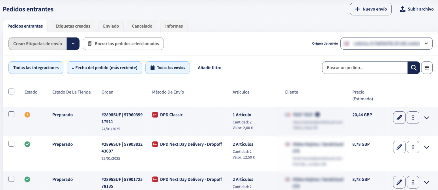Viewport: 438px width, 190px height.
Task: Open the Todas las integraciones filter
Action: (x=36, y=68)
